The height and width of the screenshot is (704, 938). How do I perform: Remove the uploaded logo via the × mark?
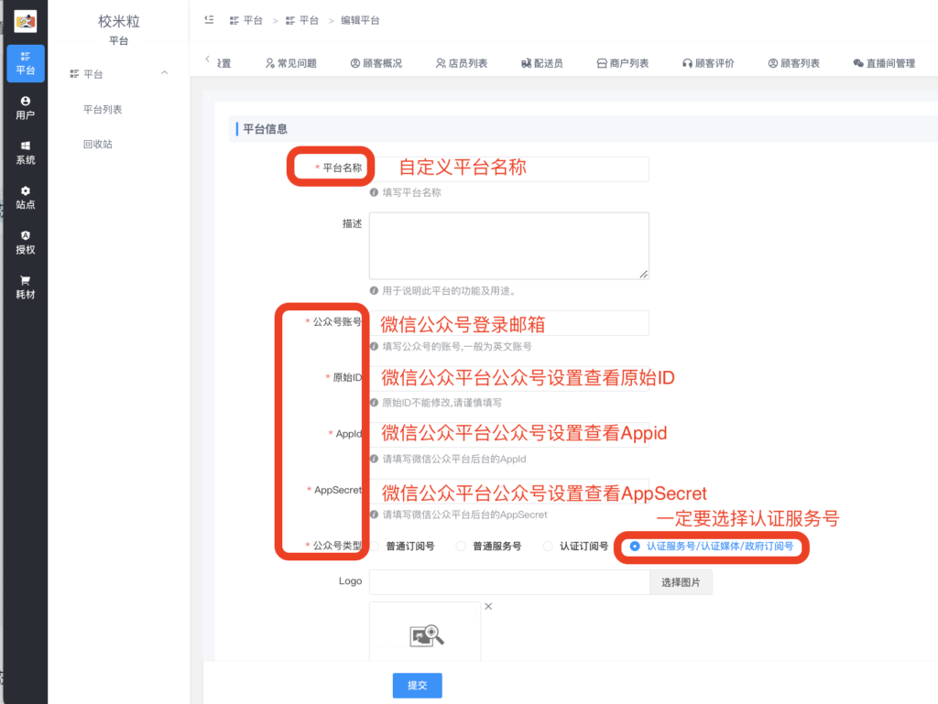[488, 605]
